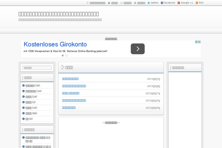Open the sidebar category with count (6)

pos(27,119)
